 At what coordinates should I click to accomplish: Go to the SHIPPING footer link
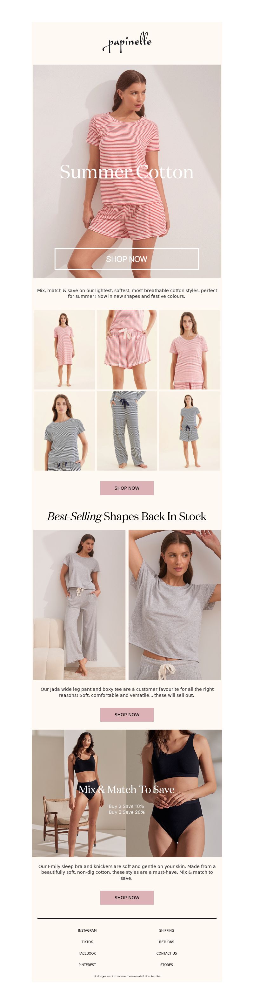[166, 930]
